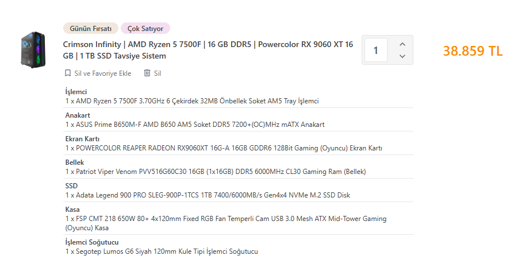Decrease quantity with the down chevron
Viewport: 518px width, 275px height.
[x=402, y=56]
